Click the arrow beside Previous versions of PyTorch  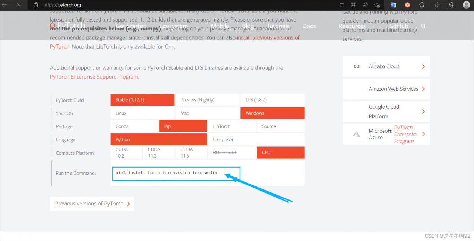[x=128, y=204]
